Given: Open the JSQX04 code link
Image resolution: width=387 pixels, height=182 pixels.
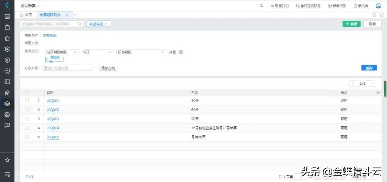Looking at the screenshot, I should tap(53, 128).
